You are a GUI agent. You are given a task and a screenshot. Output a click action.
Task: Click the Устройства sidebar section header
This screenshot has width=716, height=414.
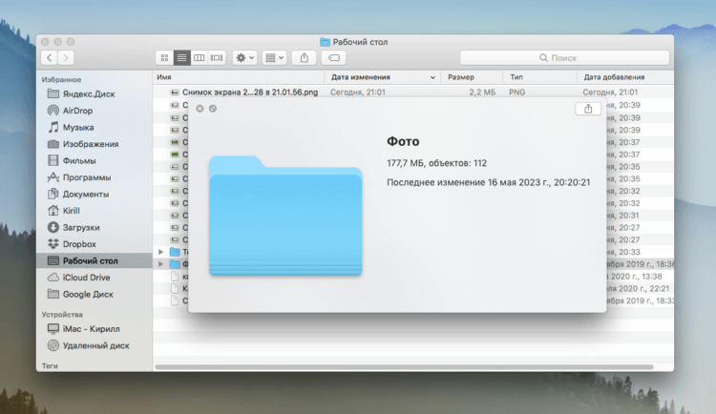click(x=62, y=315)
